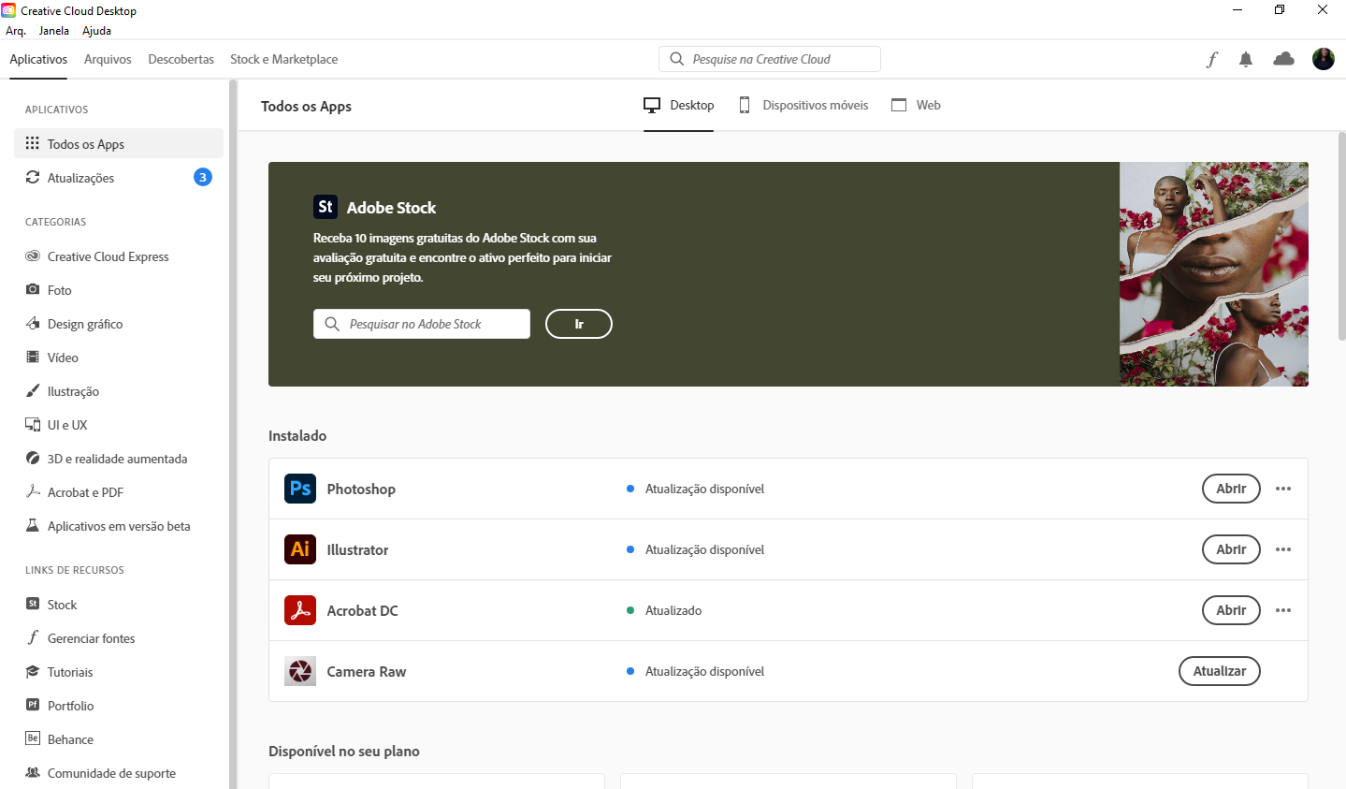This screenshot has height=789, width=1346.
Task: Click the Camera Raw app icon
Action: pos(300,671)
